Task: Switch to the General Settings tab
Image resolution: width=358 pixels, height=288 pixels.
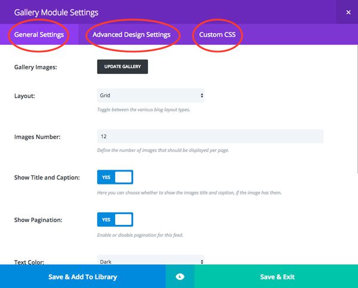Action: pos(39,35)
